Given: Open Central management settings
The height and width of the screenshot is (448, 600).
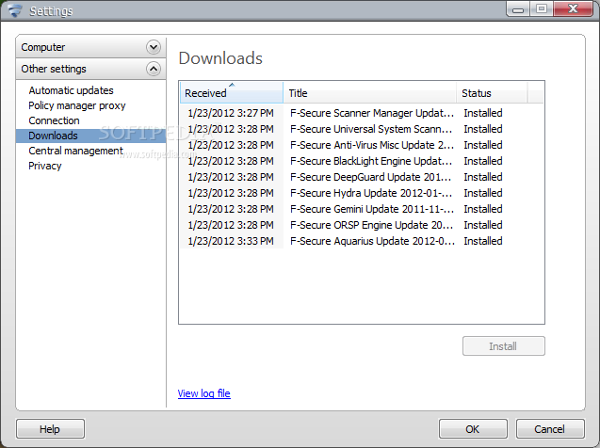Looking at the screenshot, I should point(75,151).
